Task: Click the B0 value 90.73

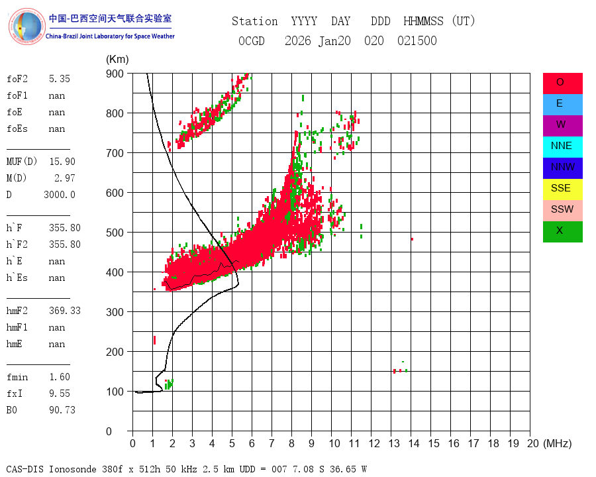Action: pyautogui.click(x=62, y=410)
